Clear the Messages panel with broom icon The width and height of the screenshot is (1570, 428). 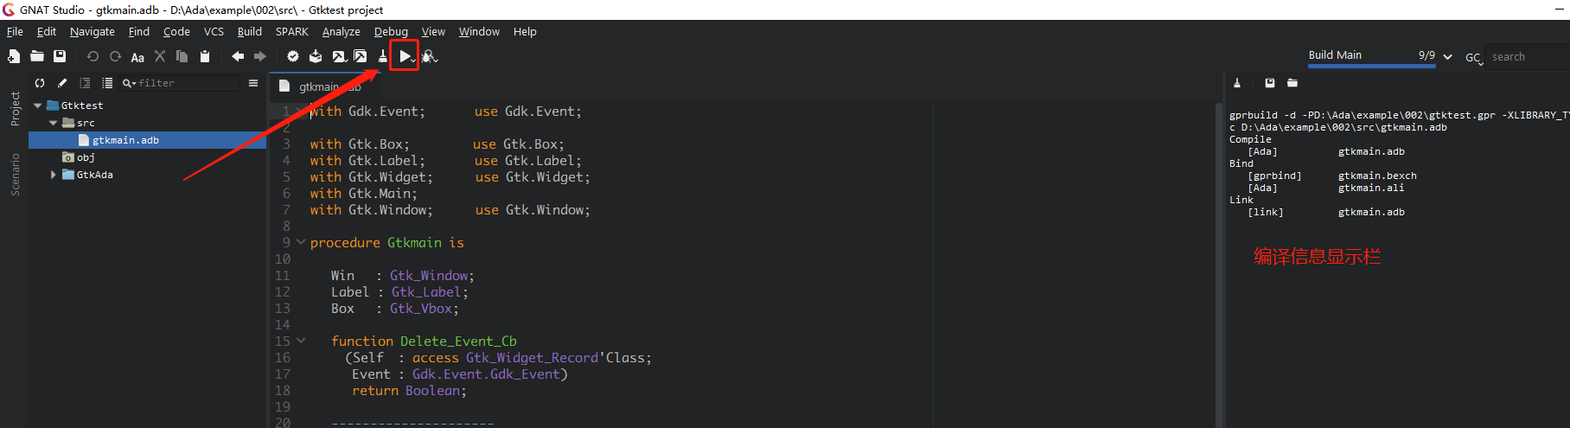tap(1237, 83)
